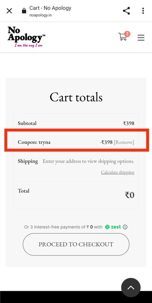Tap the Cart totals heading

[x=76, y=97]
